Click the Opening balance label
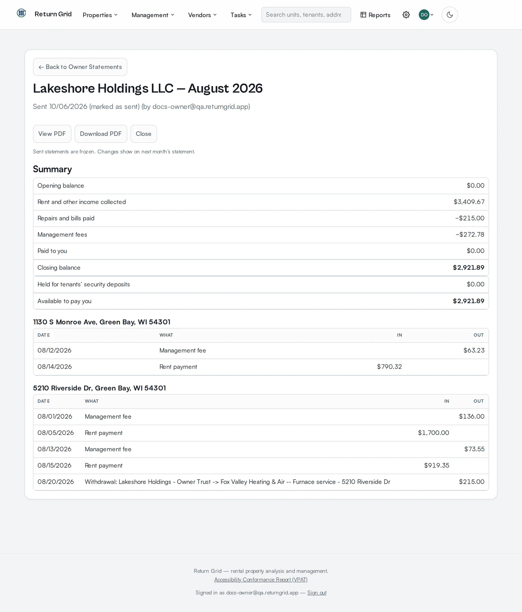Screen dimensions: 522x612 (61, 185)
